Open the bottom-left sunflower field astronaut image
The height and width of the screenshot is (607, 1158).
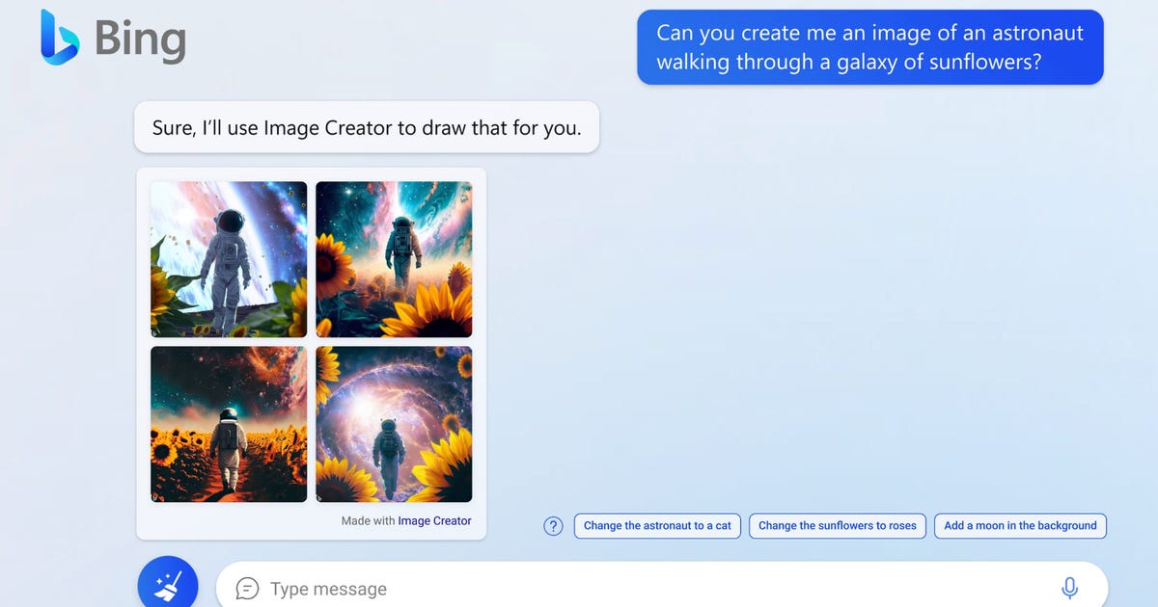tap(228, 424)
